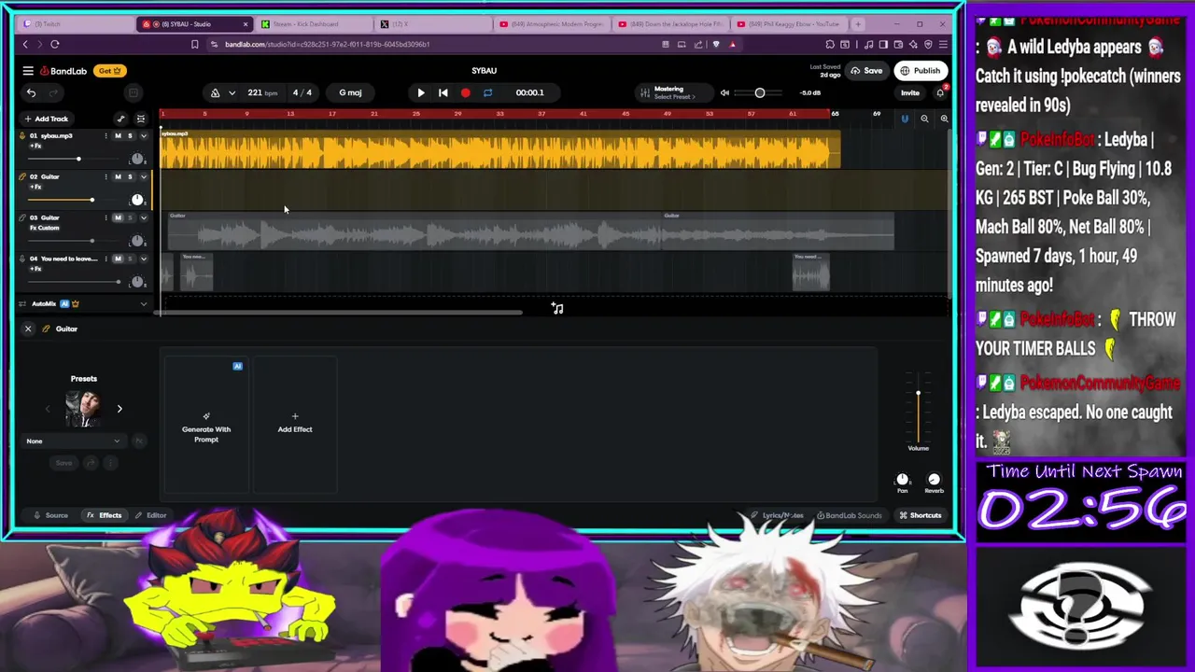Open more options for track 01 sybau.mp3

105,136
